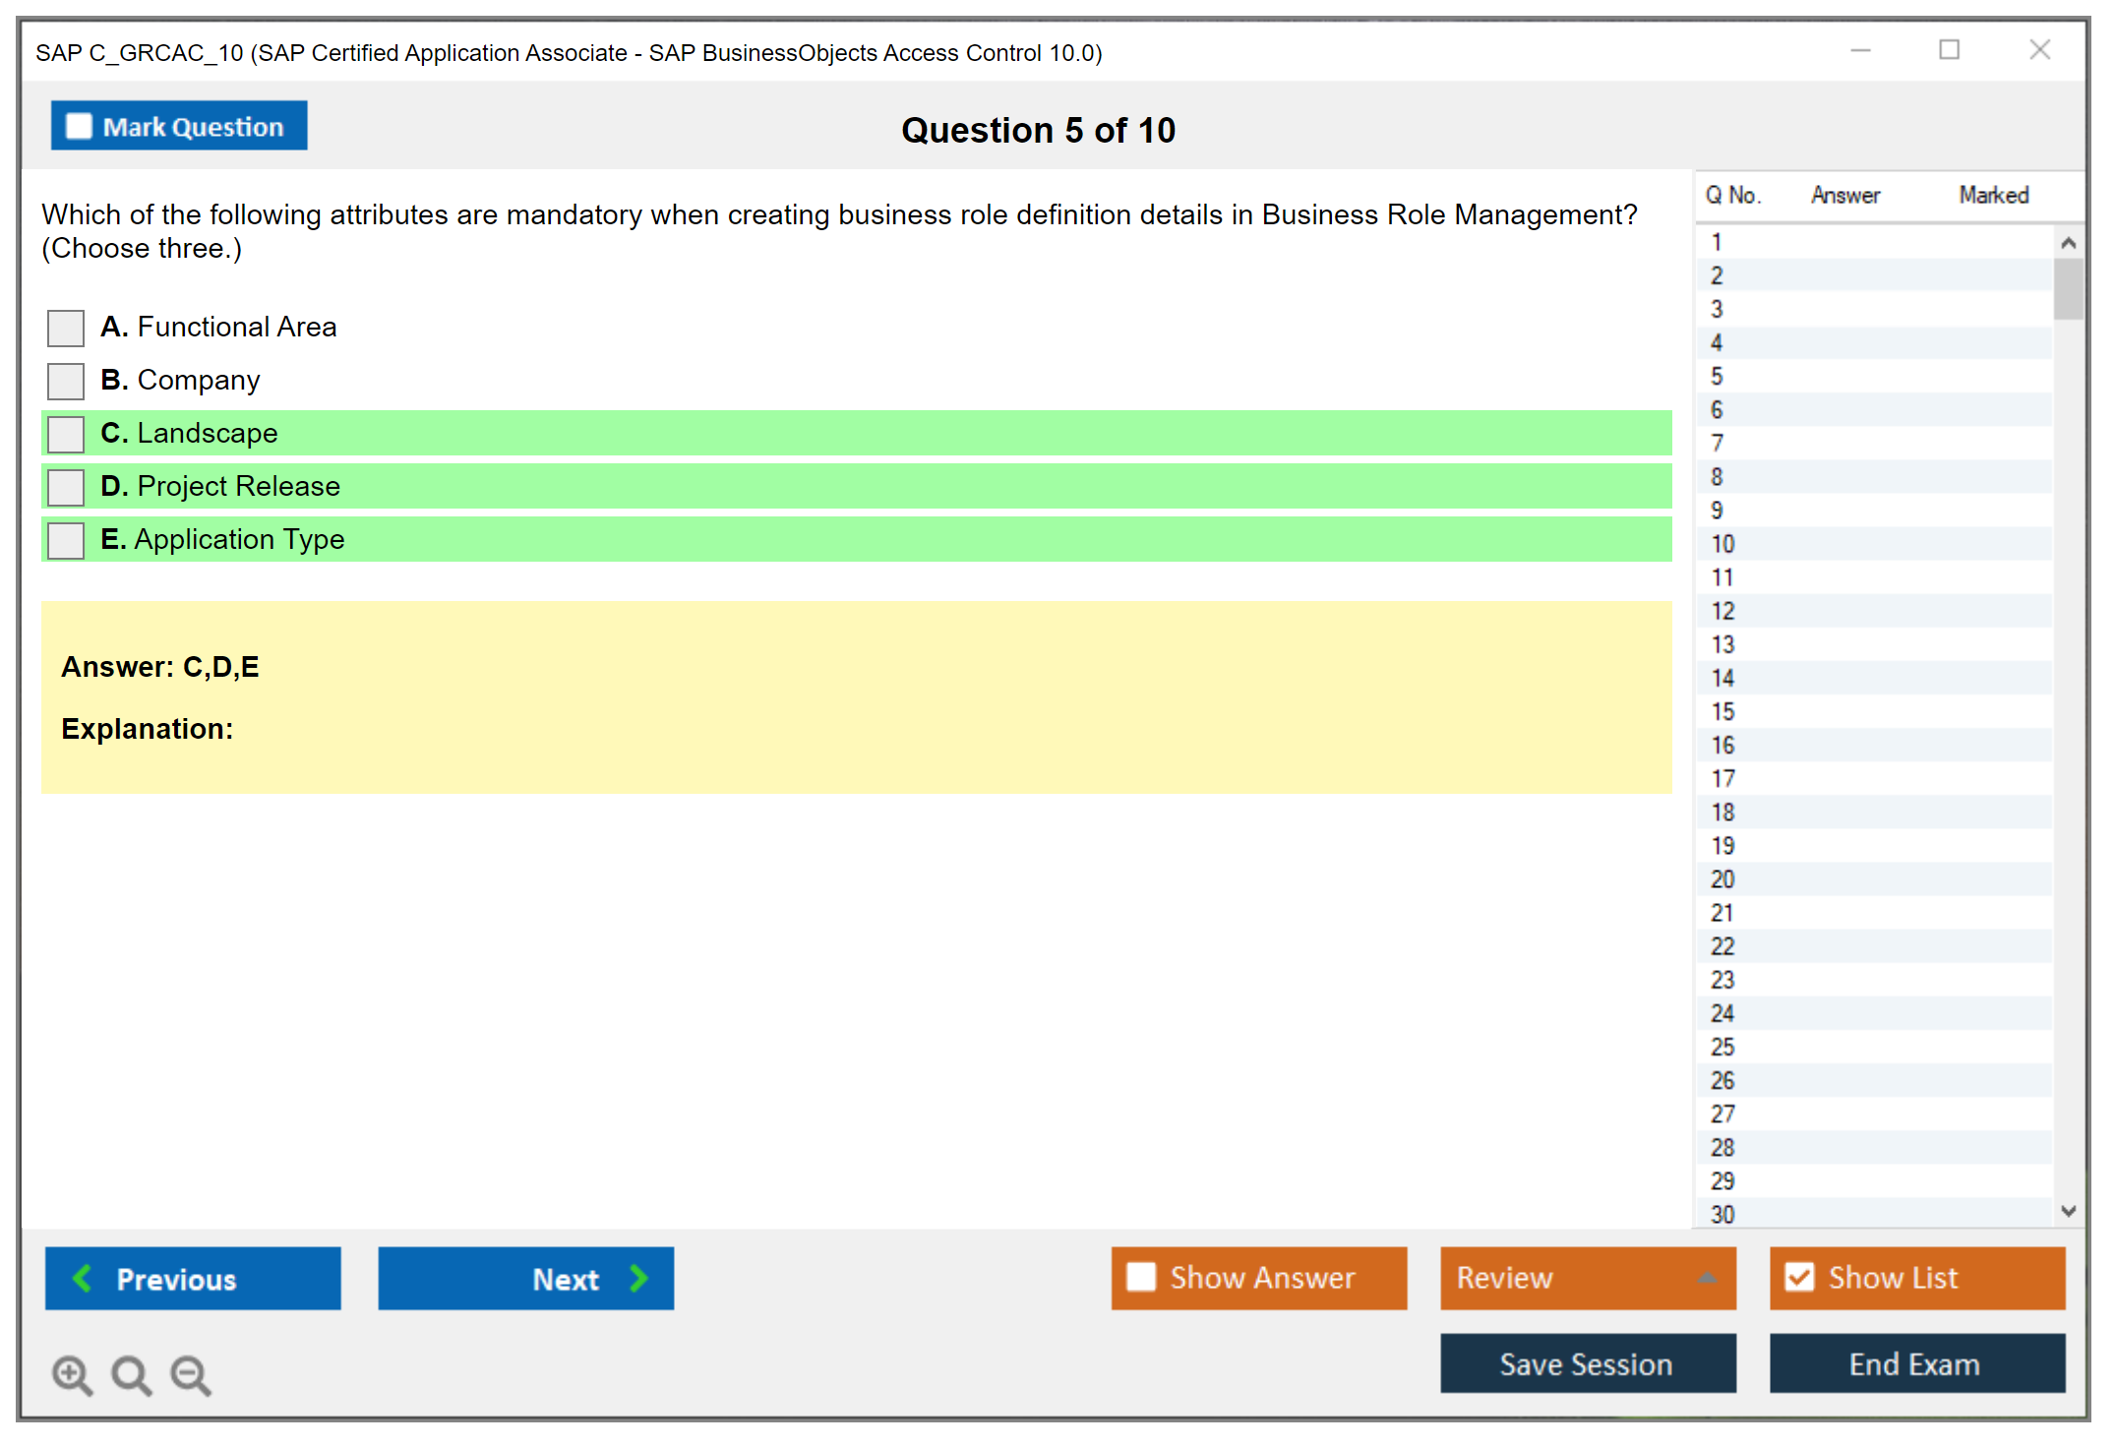Click the Marked column header
This screenshot has height=1446, width=2115.
tap(1993, 195)
